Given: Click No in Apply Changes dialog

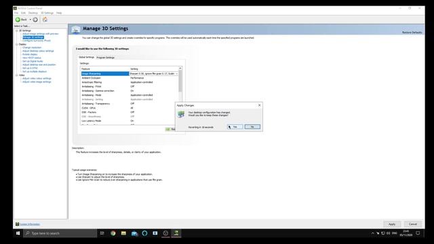Looking at the screenshot, I should coord(252,127).
